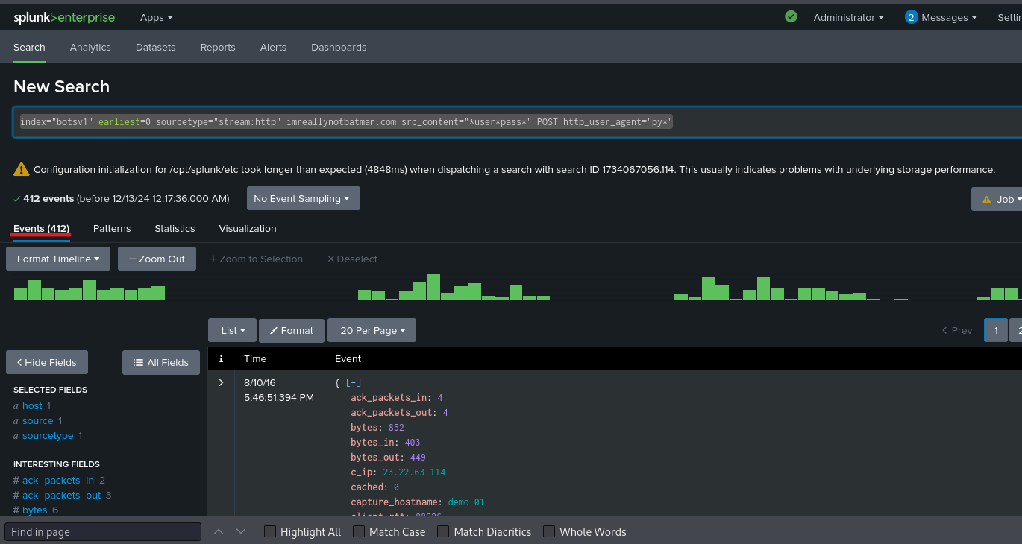Click the green health status checkmark icon
The width and height of the screenshot is (1022, 544).
(791, 16)
